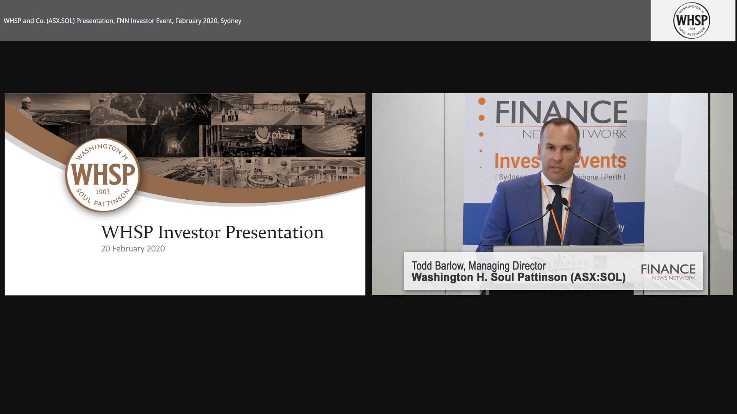Click the round WHSP 1903 emblem on slide
This screenshot has width=737, height=414.
pos(103,175)
